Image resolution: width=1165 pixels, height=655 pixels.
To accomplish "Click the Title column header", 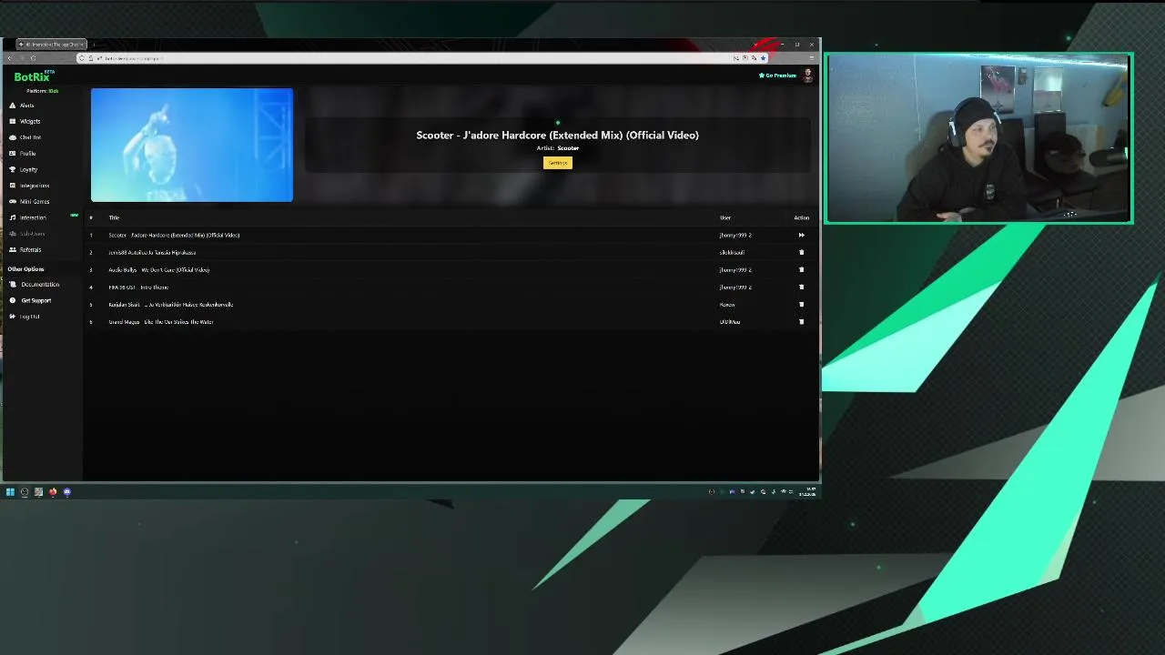I will 114,217.
